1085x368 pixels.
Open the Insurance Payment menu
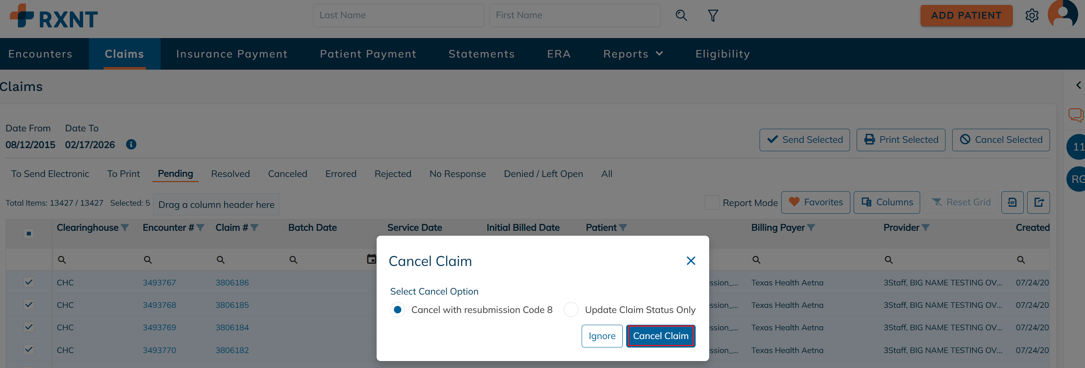(232, 54)
